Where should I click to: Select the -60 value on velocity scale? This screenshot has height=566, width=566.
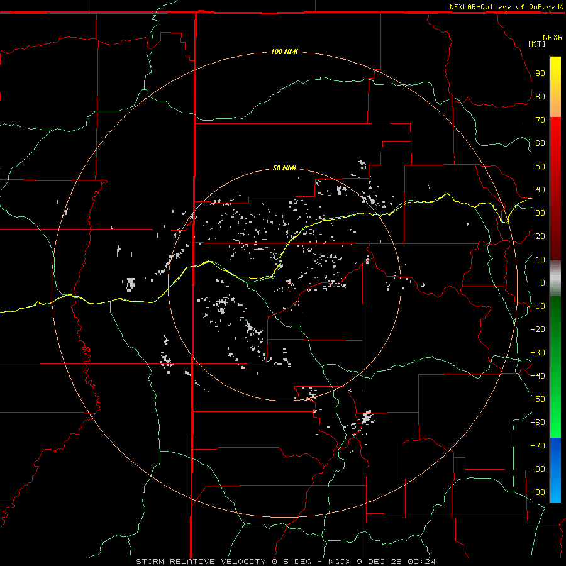coord(538,423)
